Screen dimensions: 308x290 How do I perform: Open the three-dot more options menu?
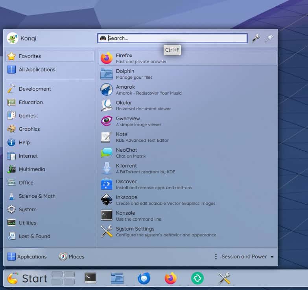(216, 257)
